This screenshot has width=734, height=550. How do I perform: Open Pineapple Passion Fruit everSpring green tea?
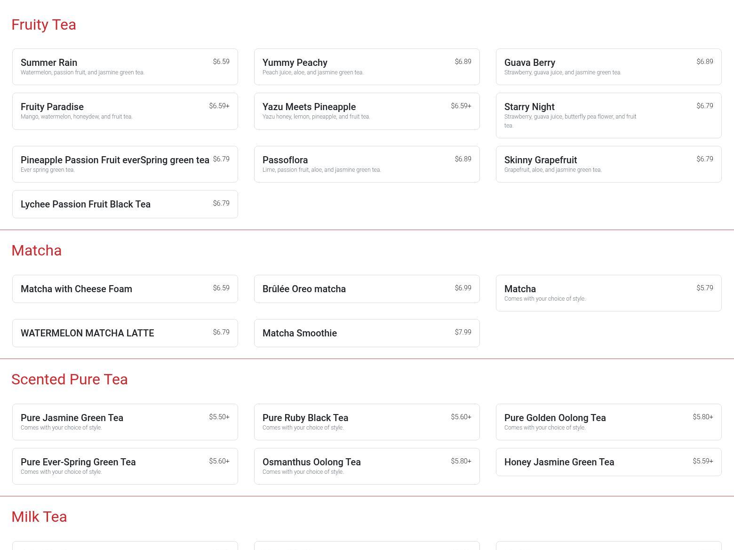(125, 164)
